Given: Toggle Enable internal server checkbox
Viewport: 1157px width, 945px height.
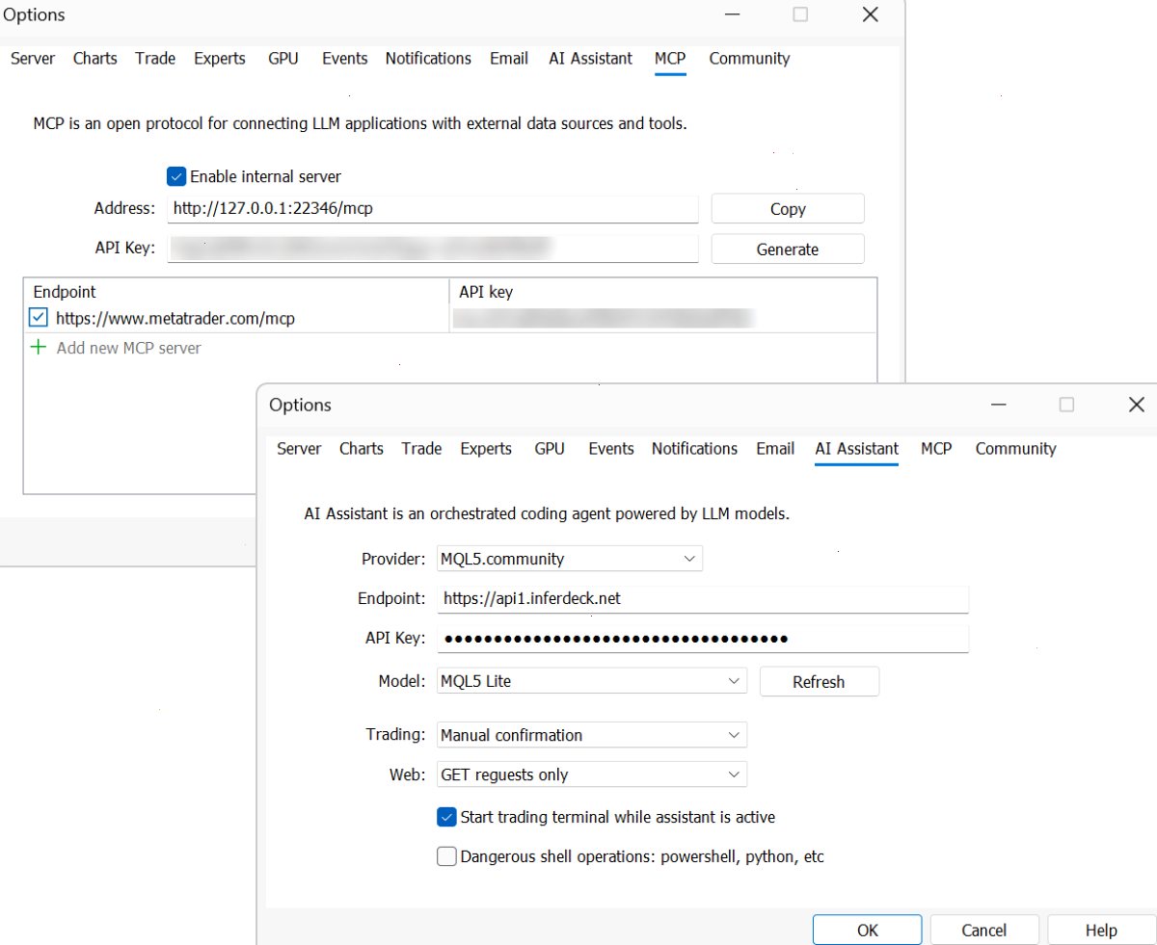Looking at the screenshot, I should pyautogui.click(x=176, y=176).
